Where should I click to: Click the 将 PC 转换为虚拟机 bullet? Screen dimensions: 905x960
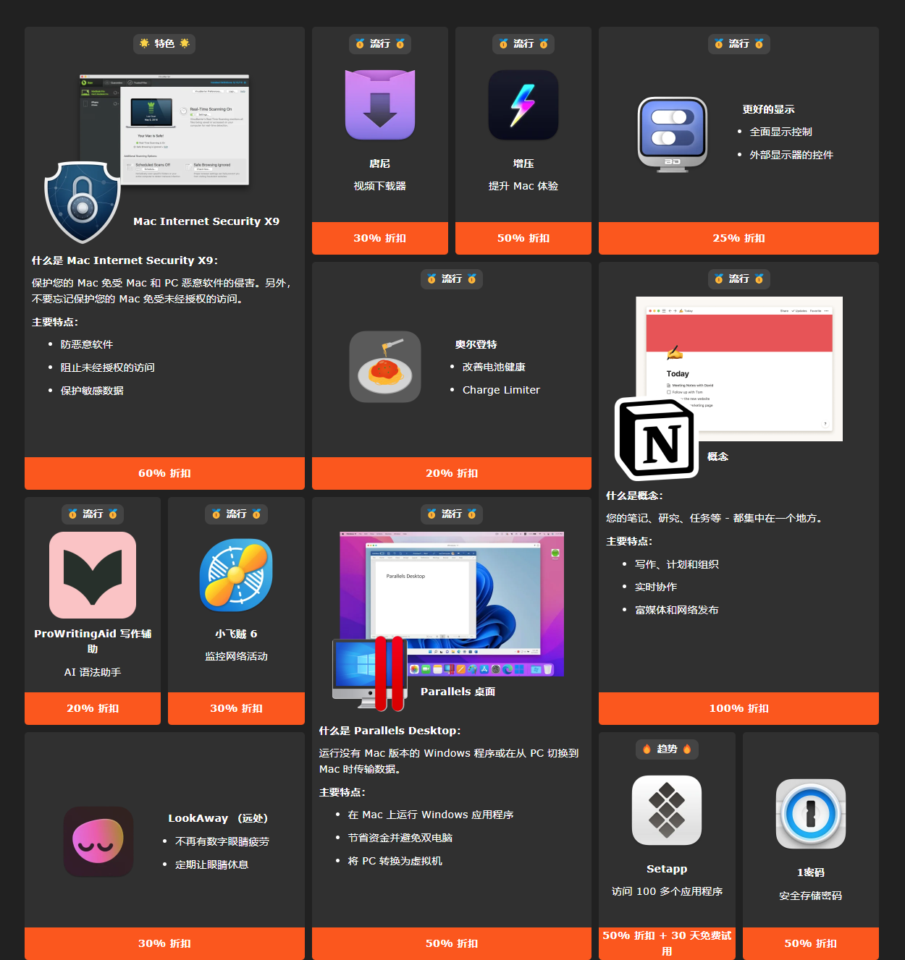(395, 861)
